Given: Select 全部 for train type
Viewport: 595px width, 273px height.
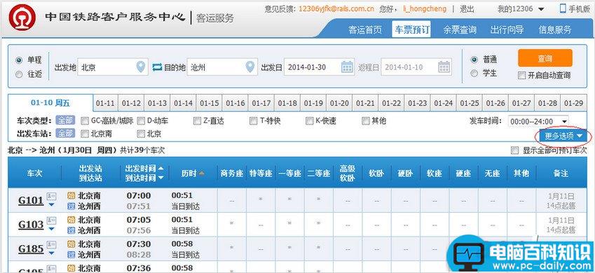Looking at the screenshot, I should (x=65, y=121).
